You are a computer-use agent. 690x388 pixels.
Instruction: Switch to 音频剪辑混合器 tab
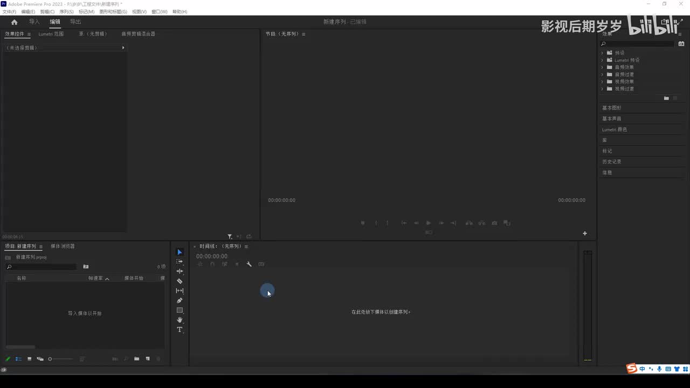coord(138,34)
